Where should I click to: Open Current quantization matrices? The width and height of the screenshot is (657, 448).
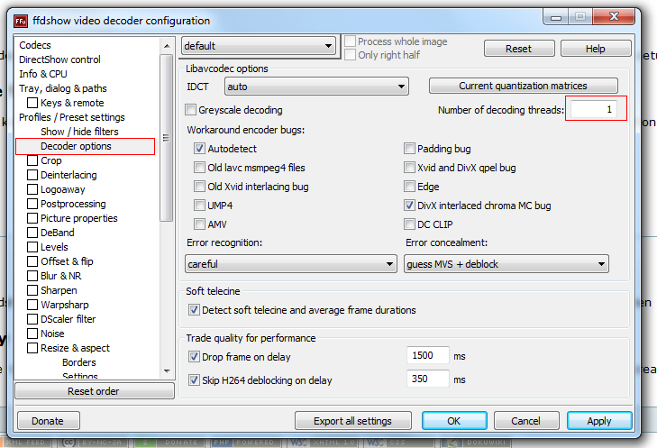coord(524,86)
